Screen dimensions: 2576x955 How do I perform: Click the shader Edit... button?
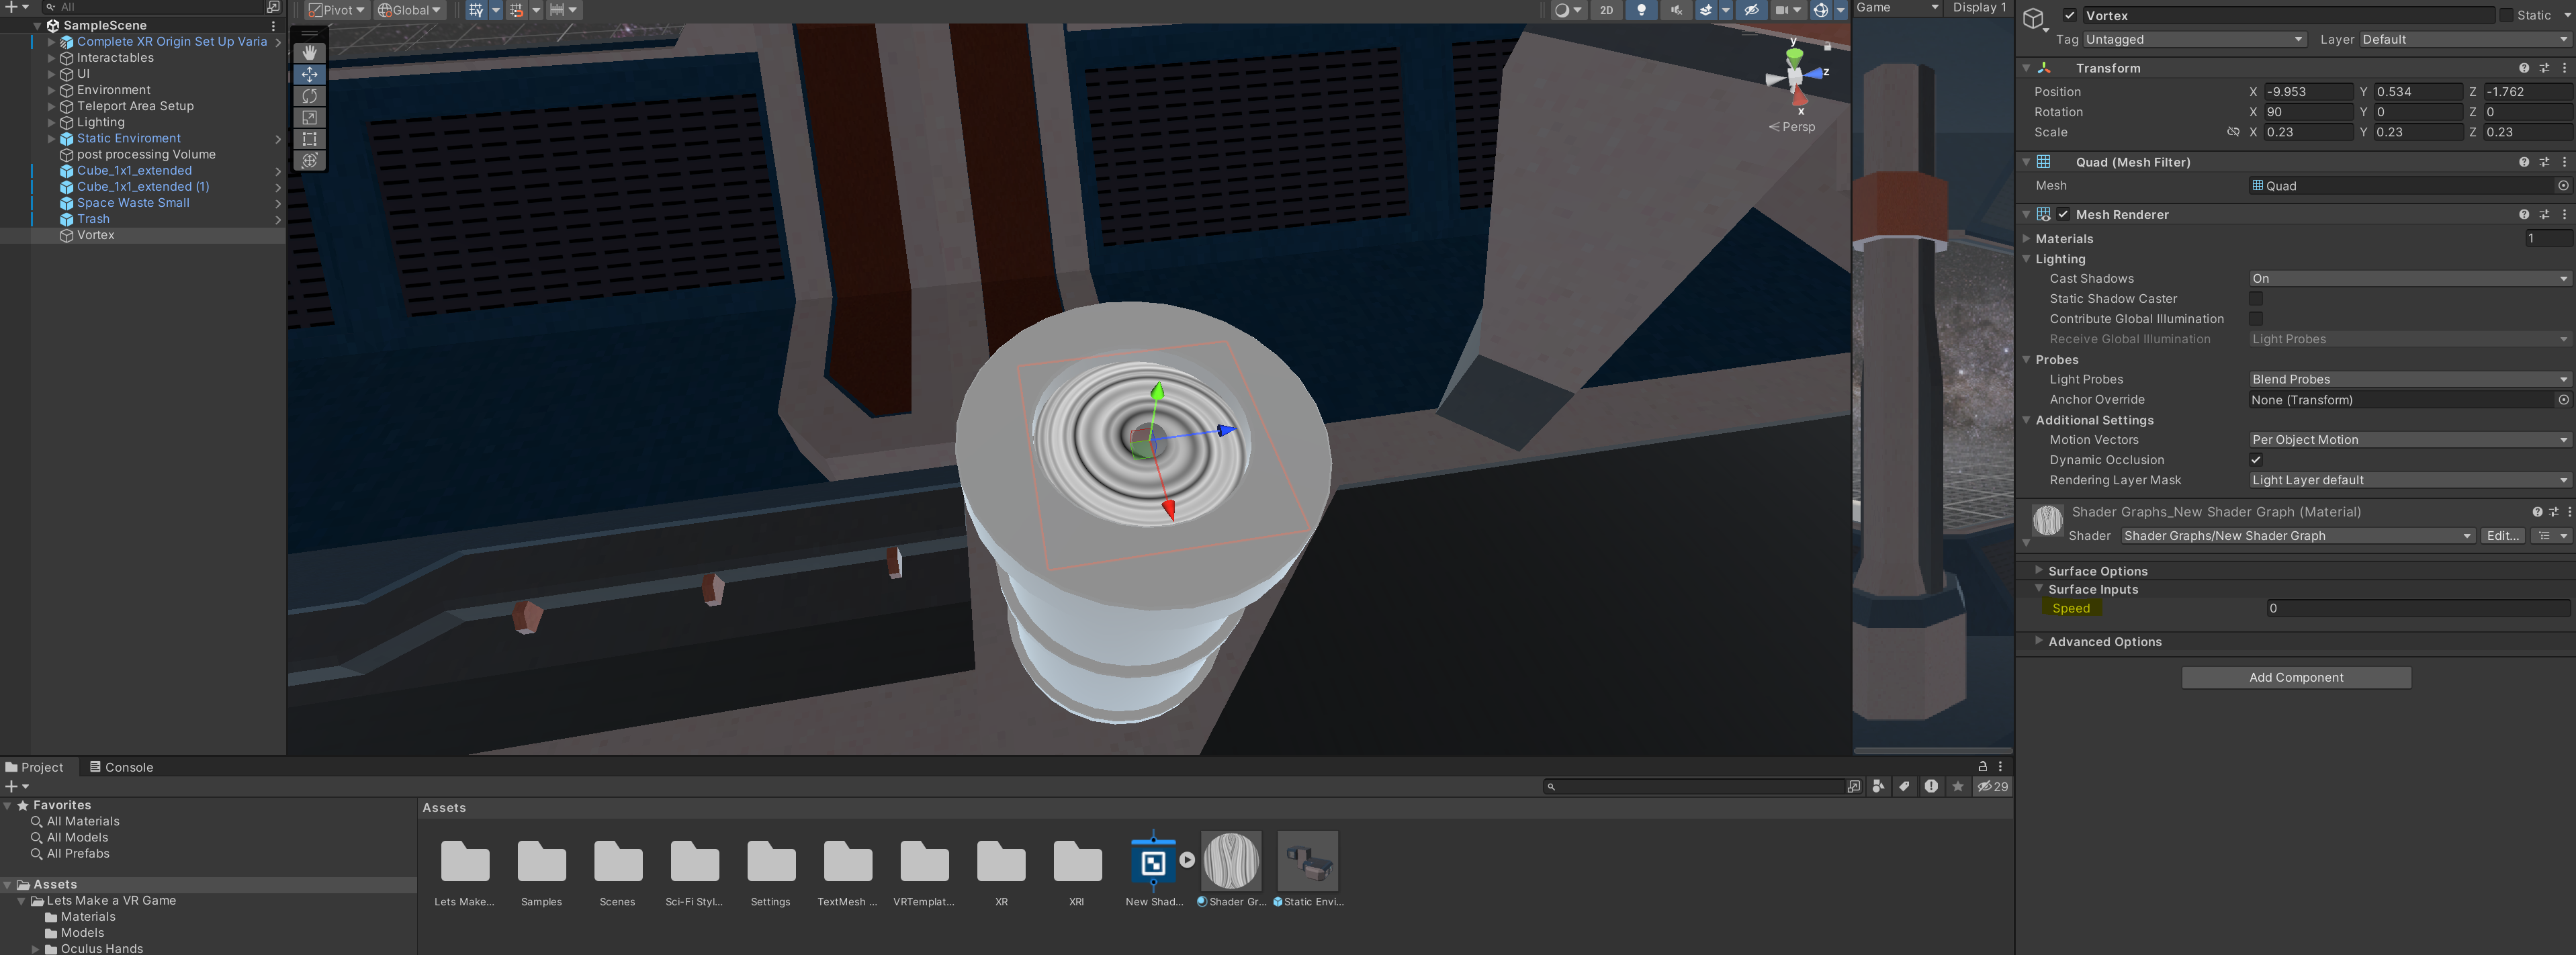pos(2502,536)
